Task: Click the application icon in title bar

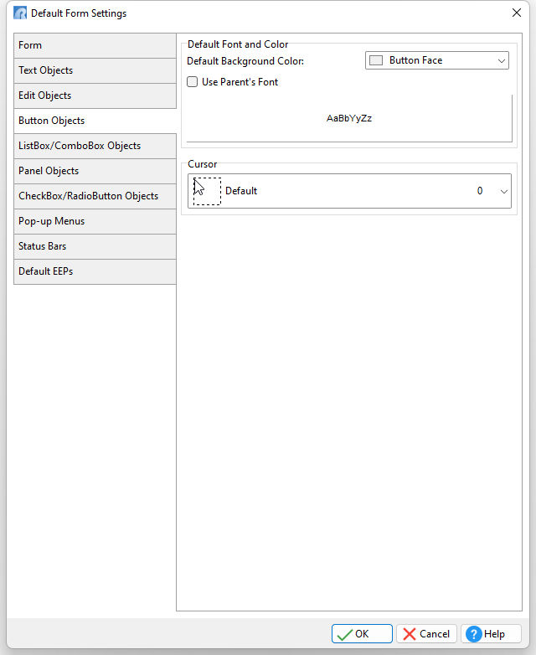Action: click(x=20, y=13)
